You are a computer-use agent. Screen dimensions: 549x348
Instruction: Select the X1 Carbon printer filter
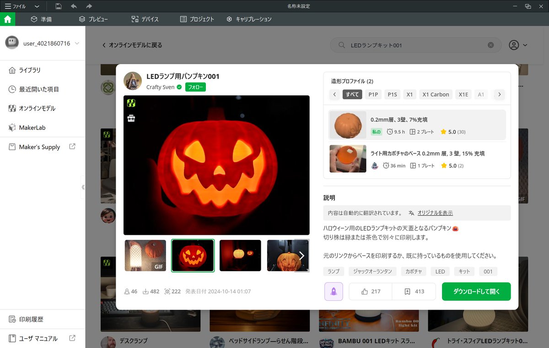tap(436, 94)
